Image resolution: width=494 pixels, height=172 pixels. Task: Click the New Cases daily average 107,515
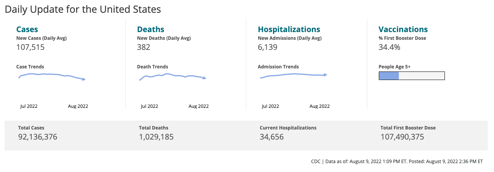click(31, 47)
